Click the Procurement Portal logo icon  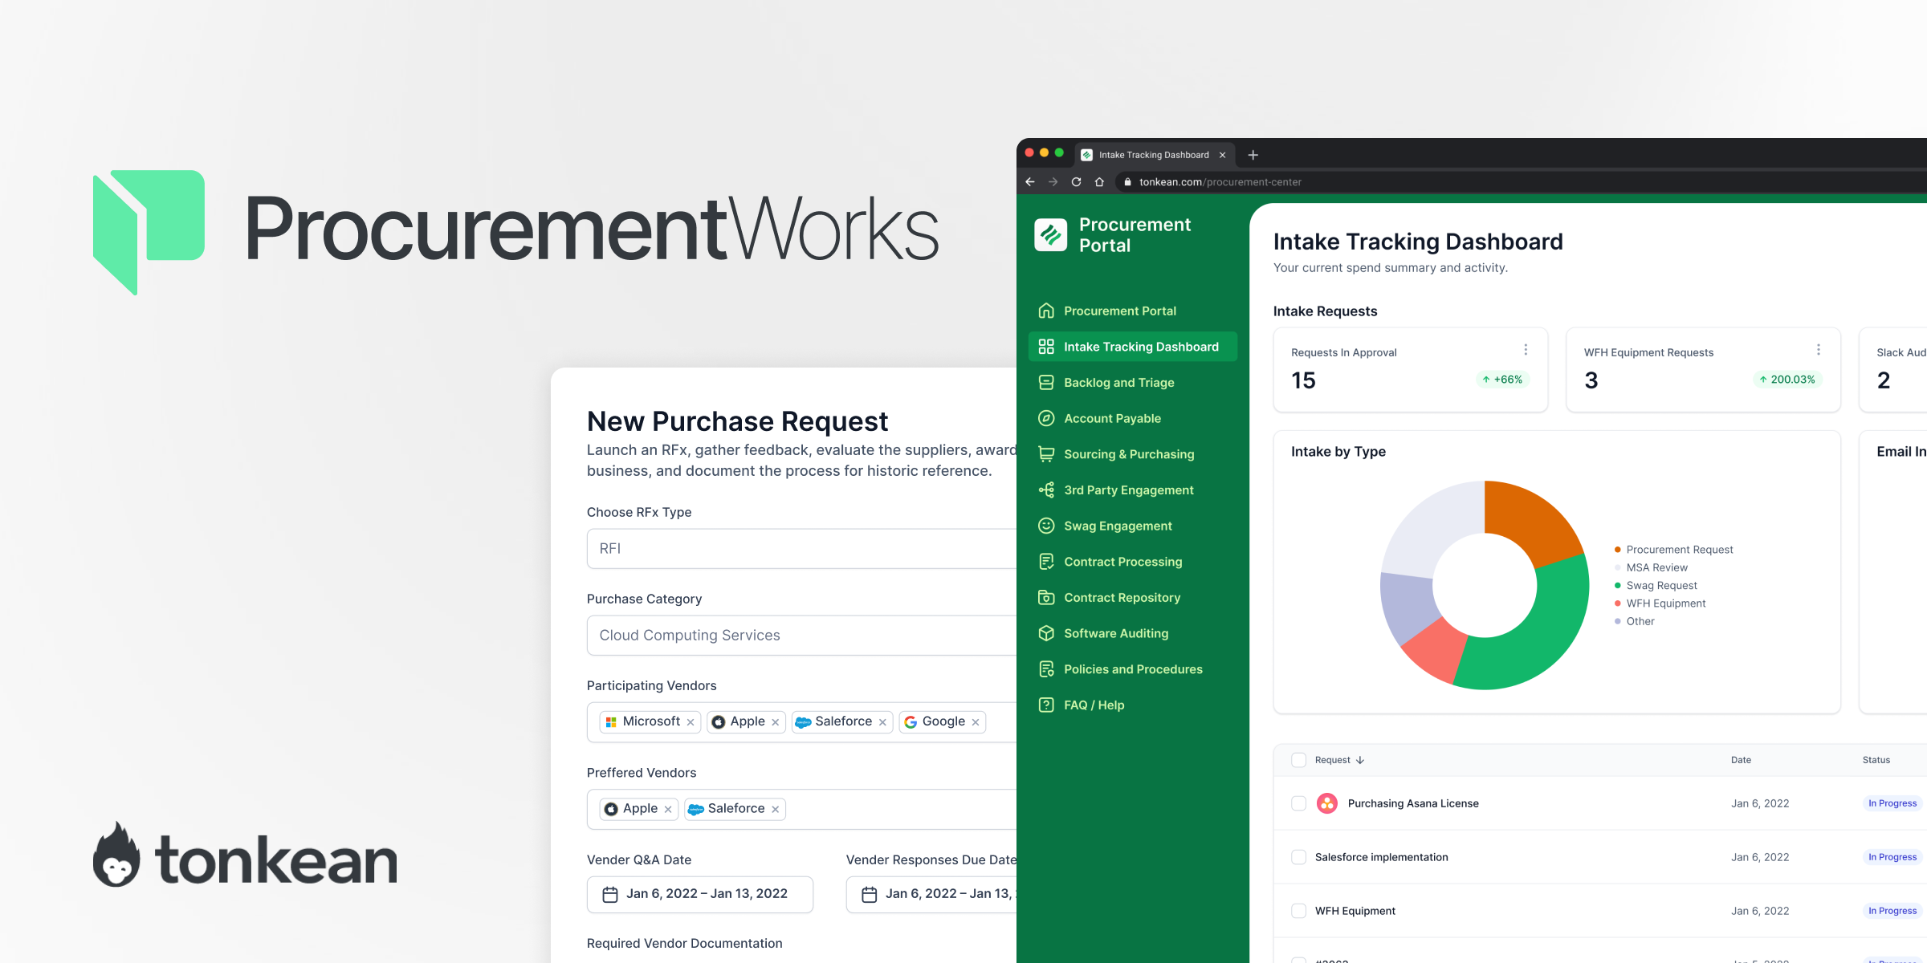click(x=1050, y=235)
